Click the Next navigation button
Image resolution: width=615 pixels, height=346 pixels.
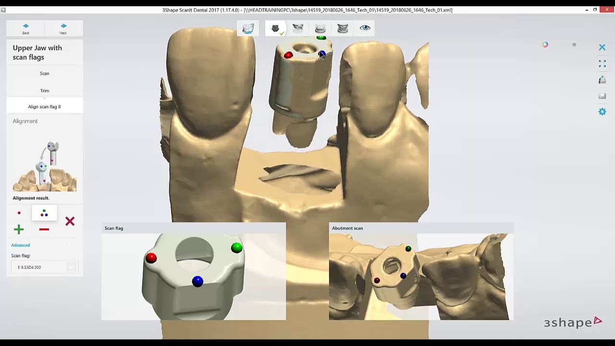pos(63,29)
